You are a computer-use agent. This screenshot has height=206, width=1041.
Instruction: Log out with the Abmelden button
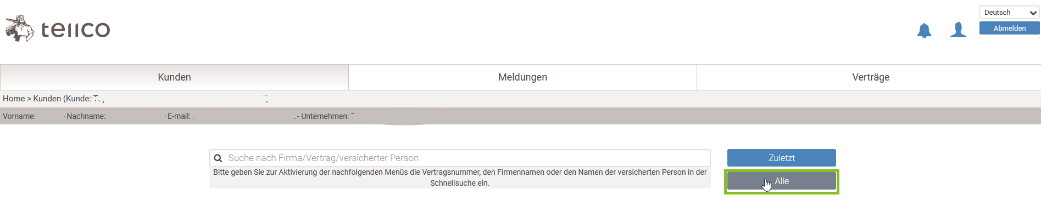[x=1009, y=28]
